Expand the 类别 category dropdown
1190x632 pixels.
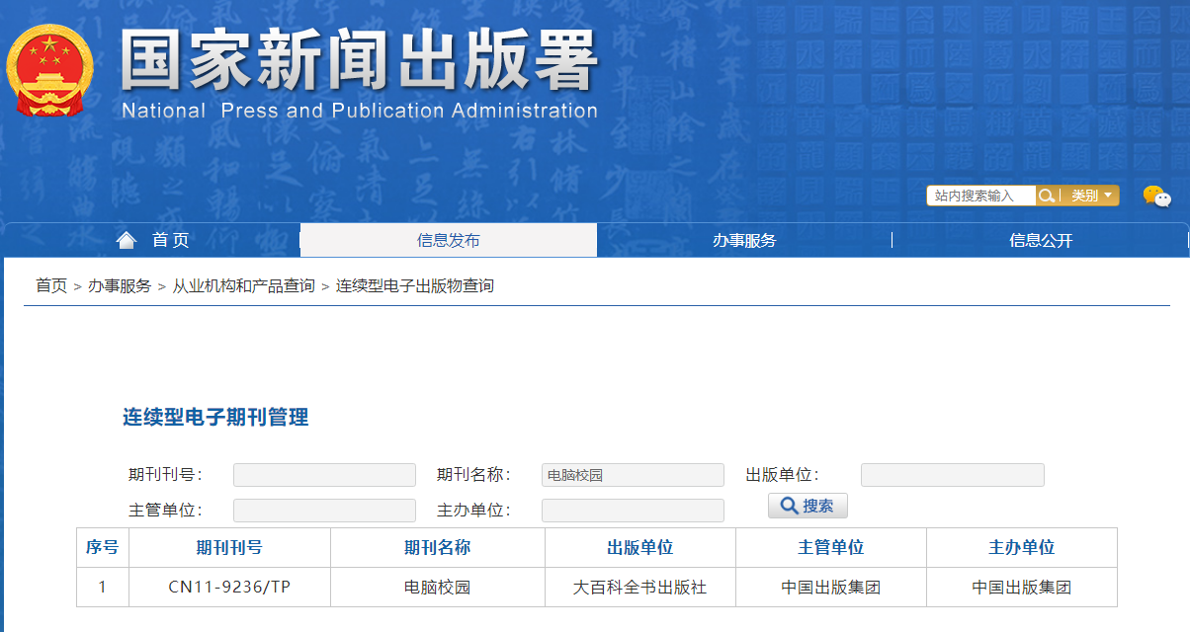click(1091, 196)
